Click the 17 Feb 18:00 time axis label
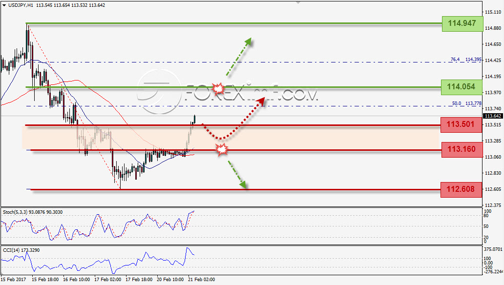The width and height of the screenshot is (504, 285). (139, 280)
